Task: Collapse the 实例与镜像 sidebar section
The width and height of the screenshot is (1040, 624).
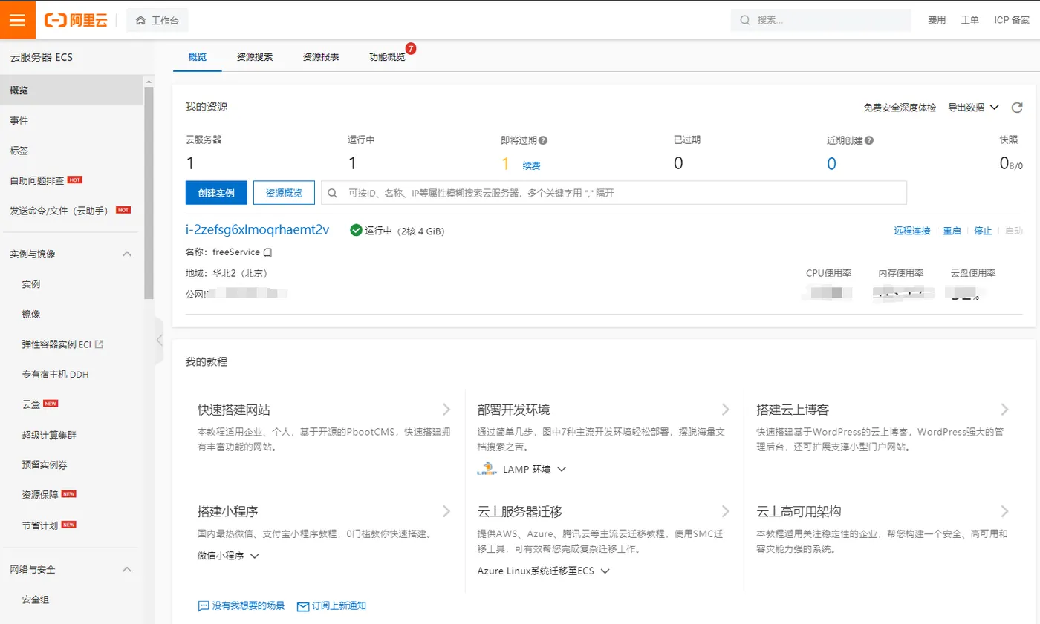Action: point(127,254)
